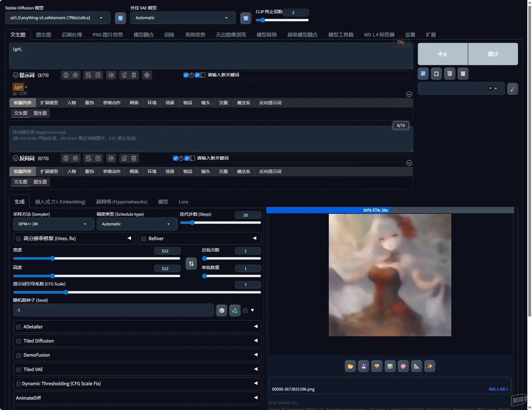Switch to the Lora tab
The image size is (532, 410).
pos(183,202)
